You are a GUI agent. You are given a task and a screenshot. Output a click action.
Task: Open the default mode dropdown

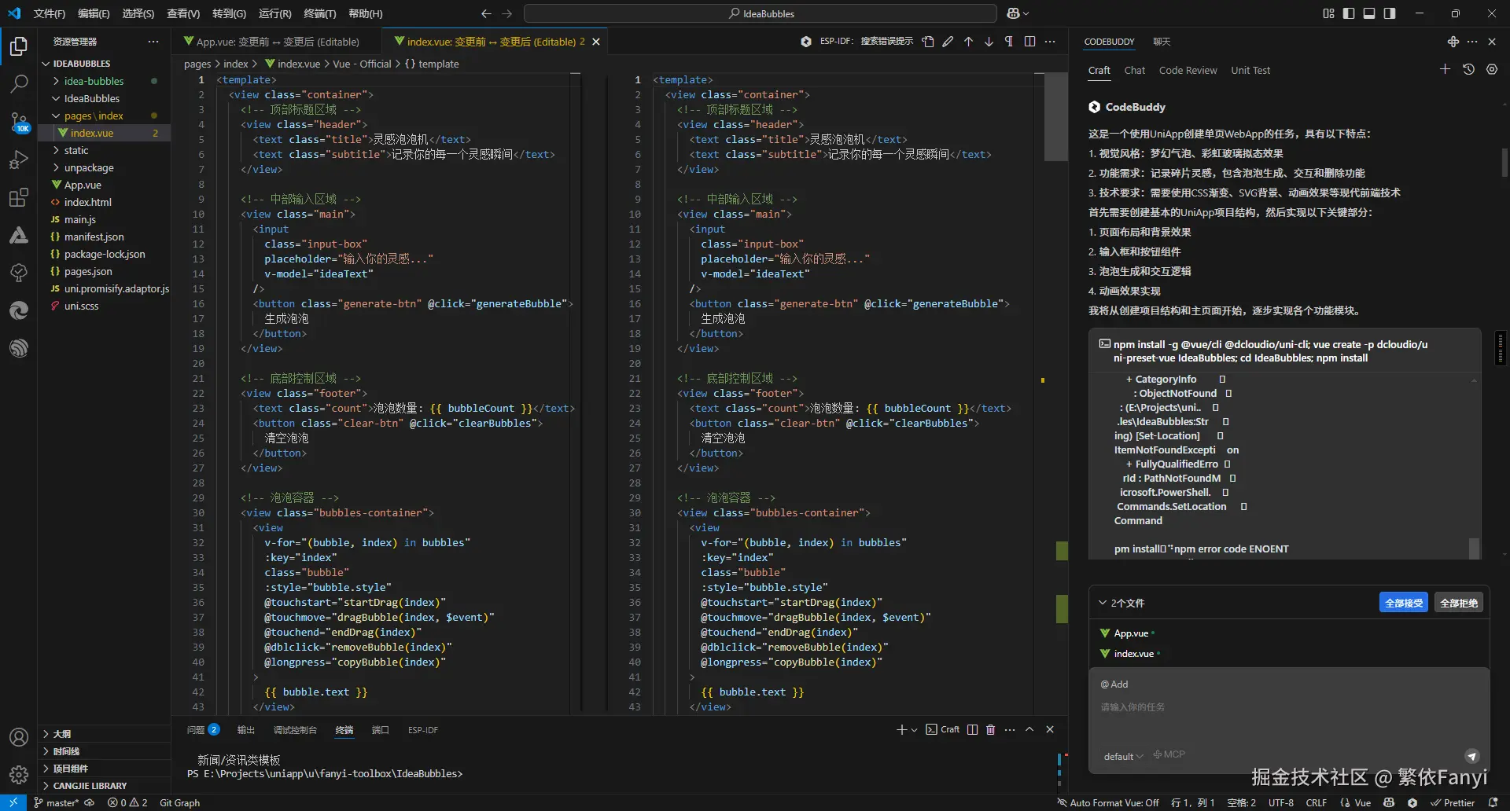pyautogui.click(x=1122, y=756)
